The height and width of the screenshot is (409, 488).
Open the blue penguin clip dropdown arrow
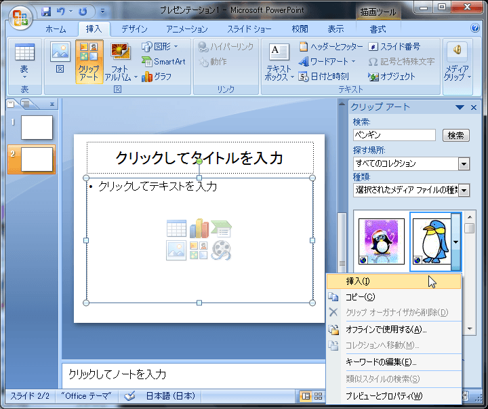(456, 241)
